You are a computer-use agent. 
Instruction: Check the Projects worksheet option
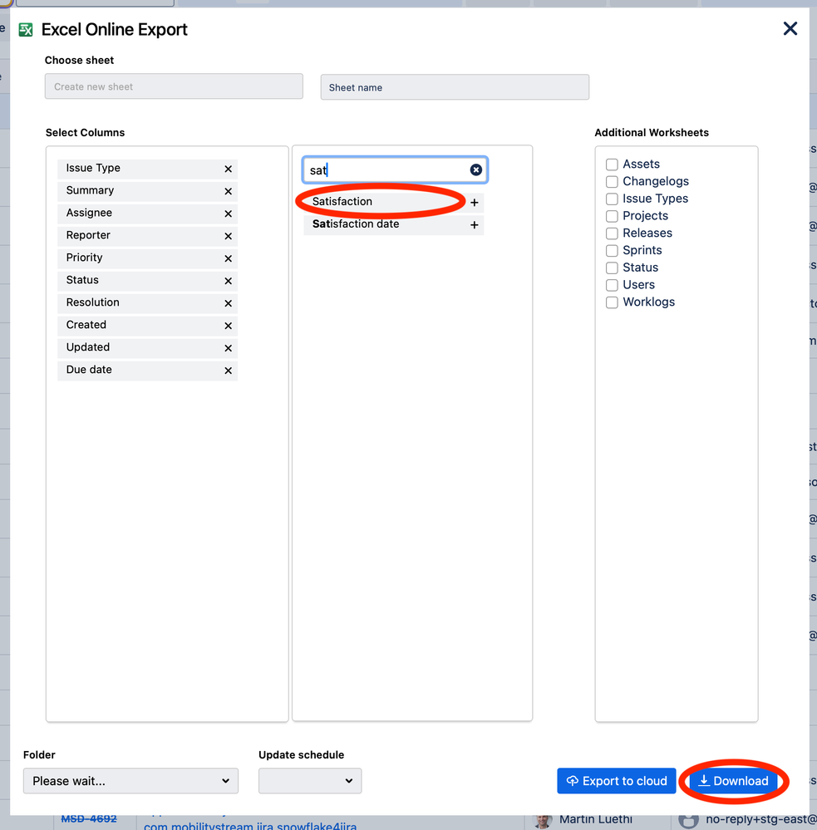point(612,216)
